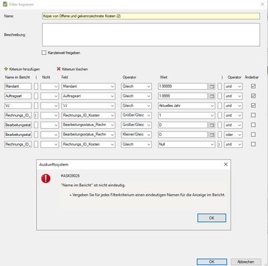
Task: Click the Name im Bericht column header
Action: pos(17,77)
